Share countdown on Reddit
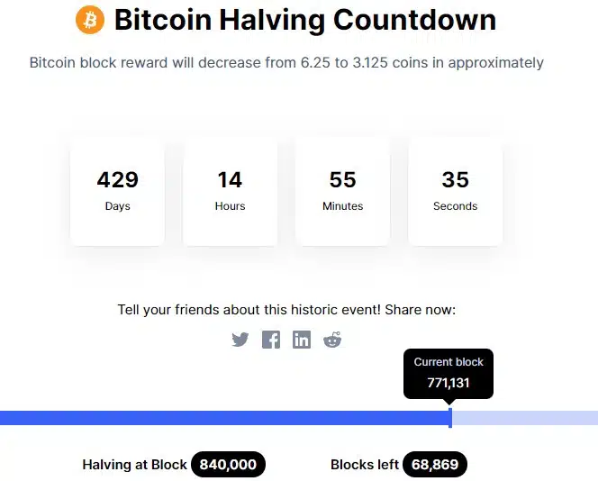598x481 pixels. pos(332,340)
